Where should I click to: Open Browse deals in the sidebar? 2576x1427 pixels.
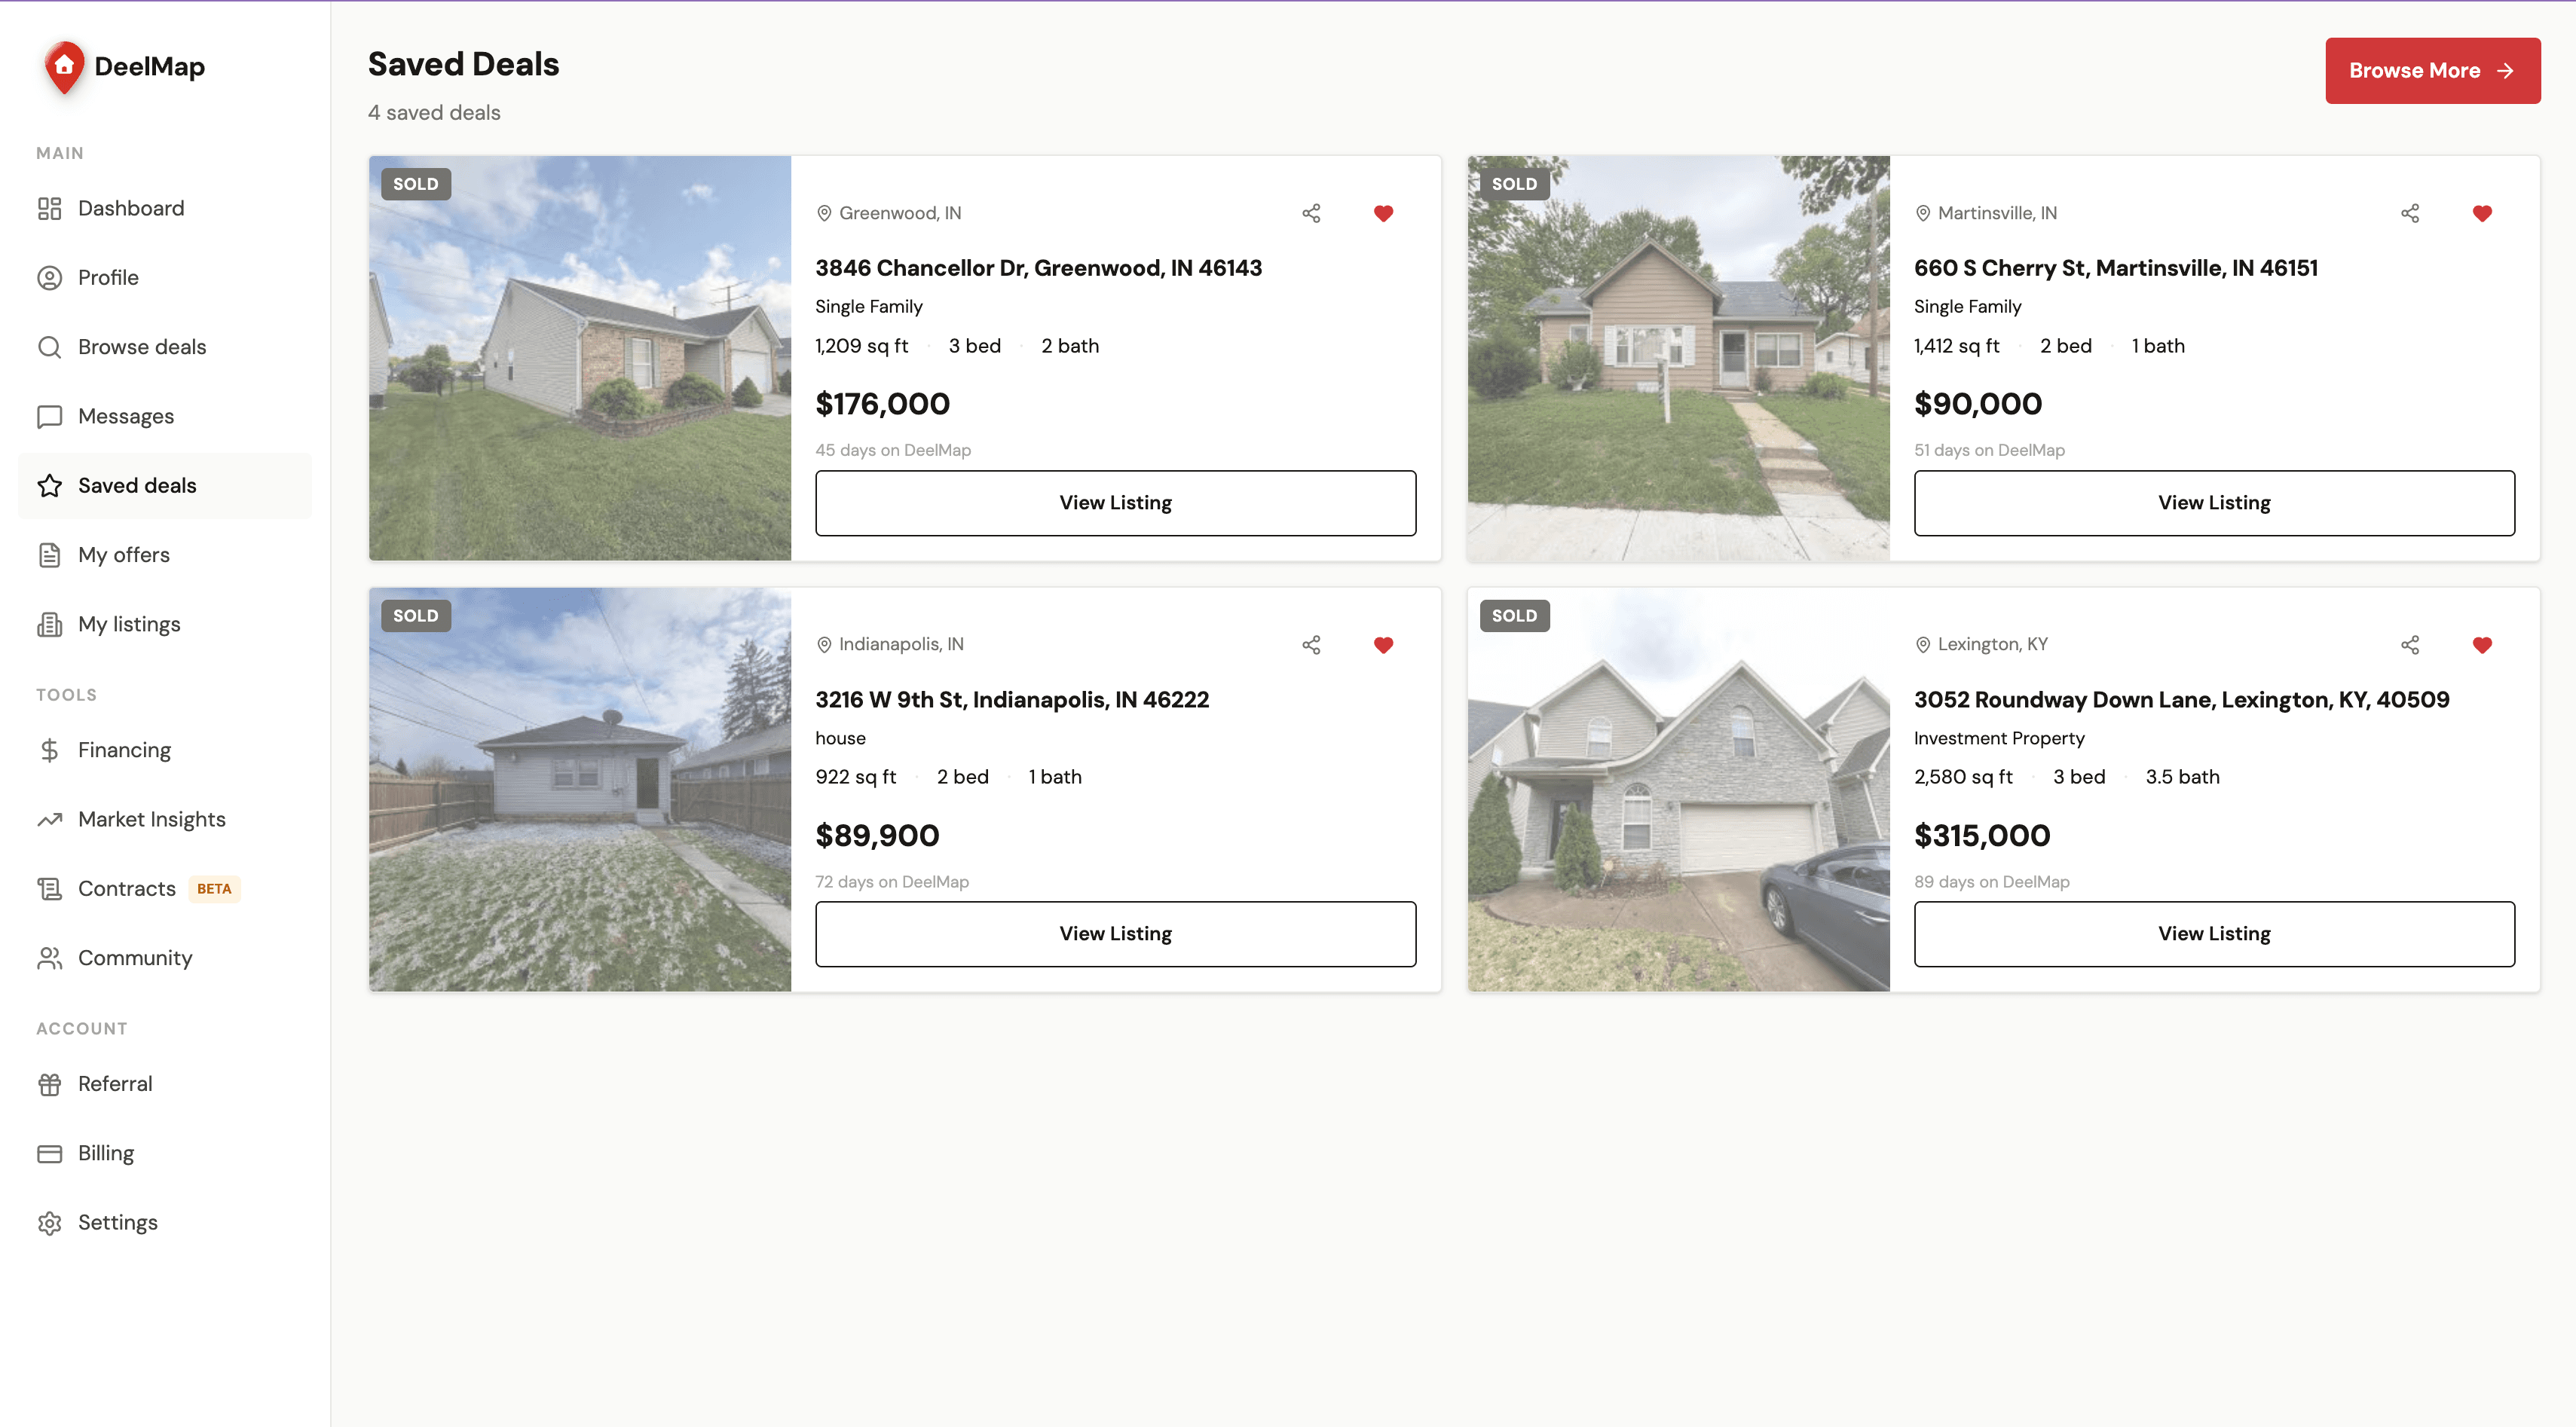tap(165, 347)
